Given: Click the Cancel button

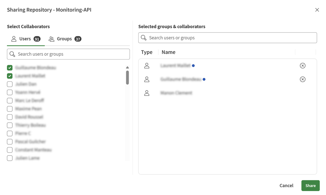Looking at the screenshot, I should pos(286,186).
